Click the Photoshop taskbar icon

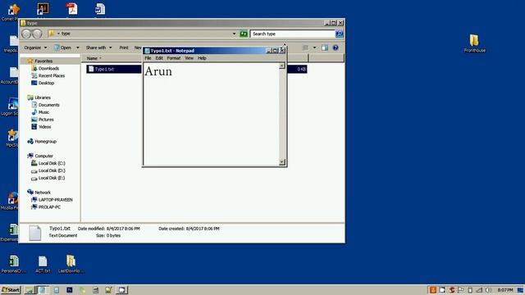click(x=69, y=290)
